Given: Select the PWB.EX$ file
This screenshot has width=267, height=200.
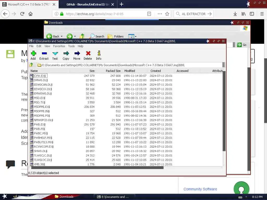Looking at the screenshot, I should click(x=40, y=124).
